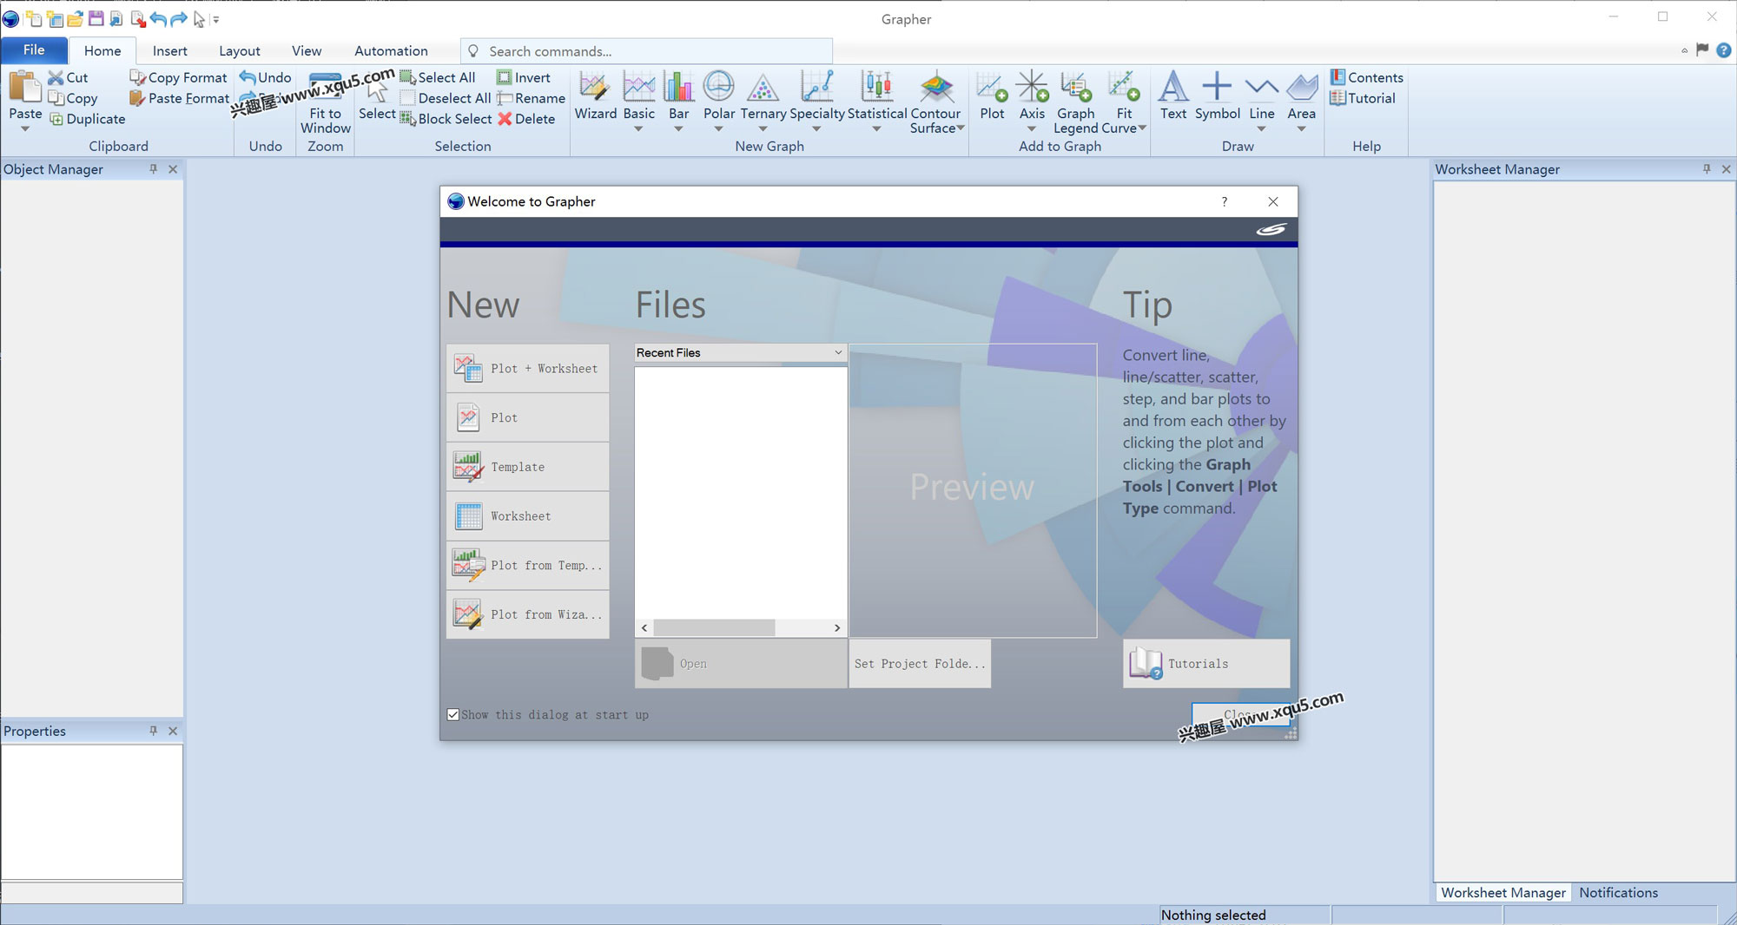
Task: Create new Worksheet from dialog
Action: click(x=528, y=516)
